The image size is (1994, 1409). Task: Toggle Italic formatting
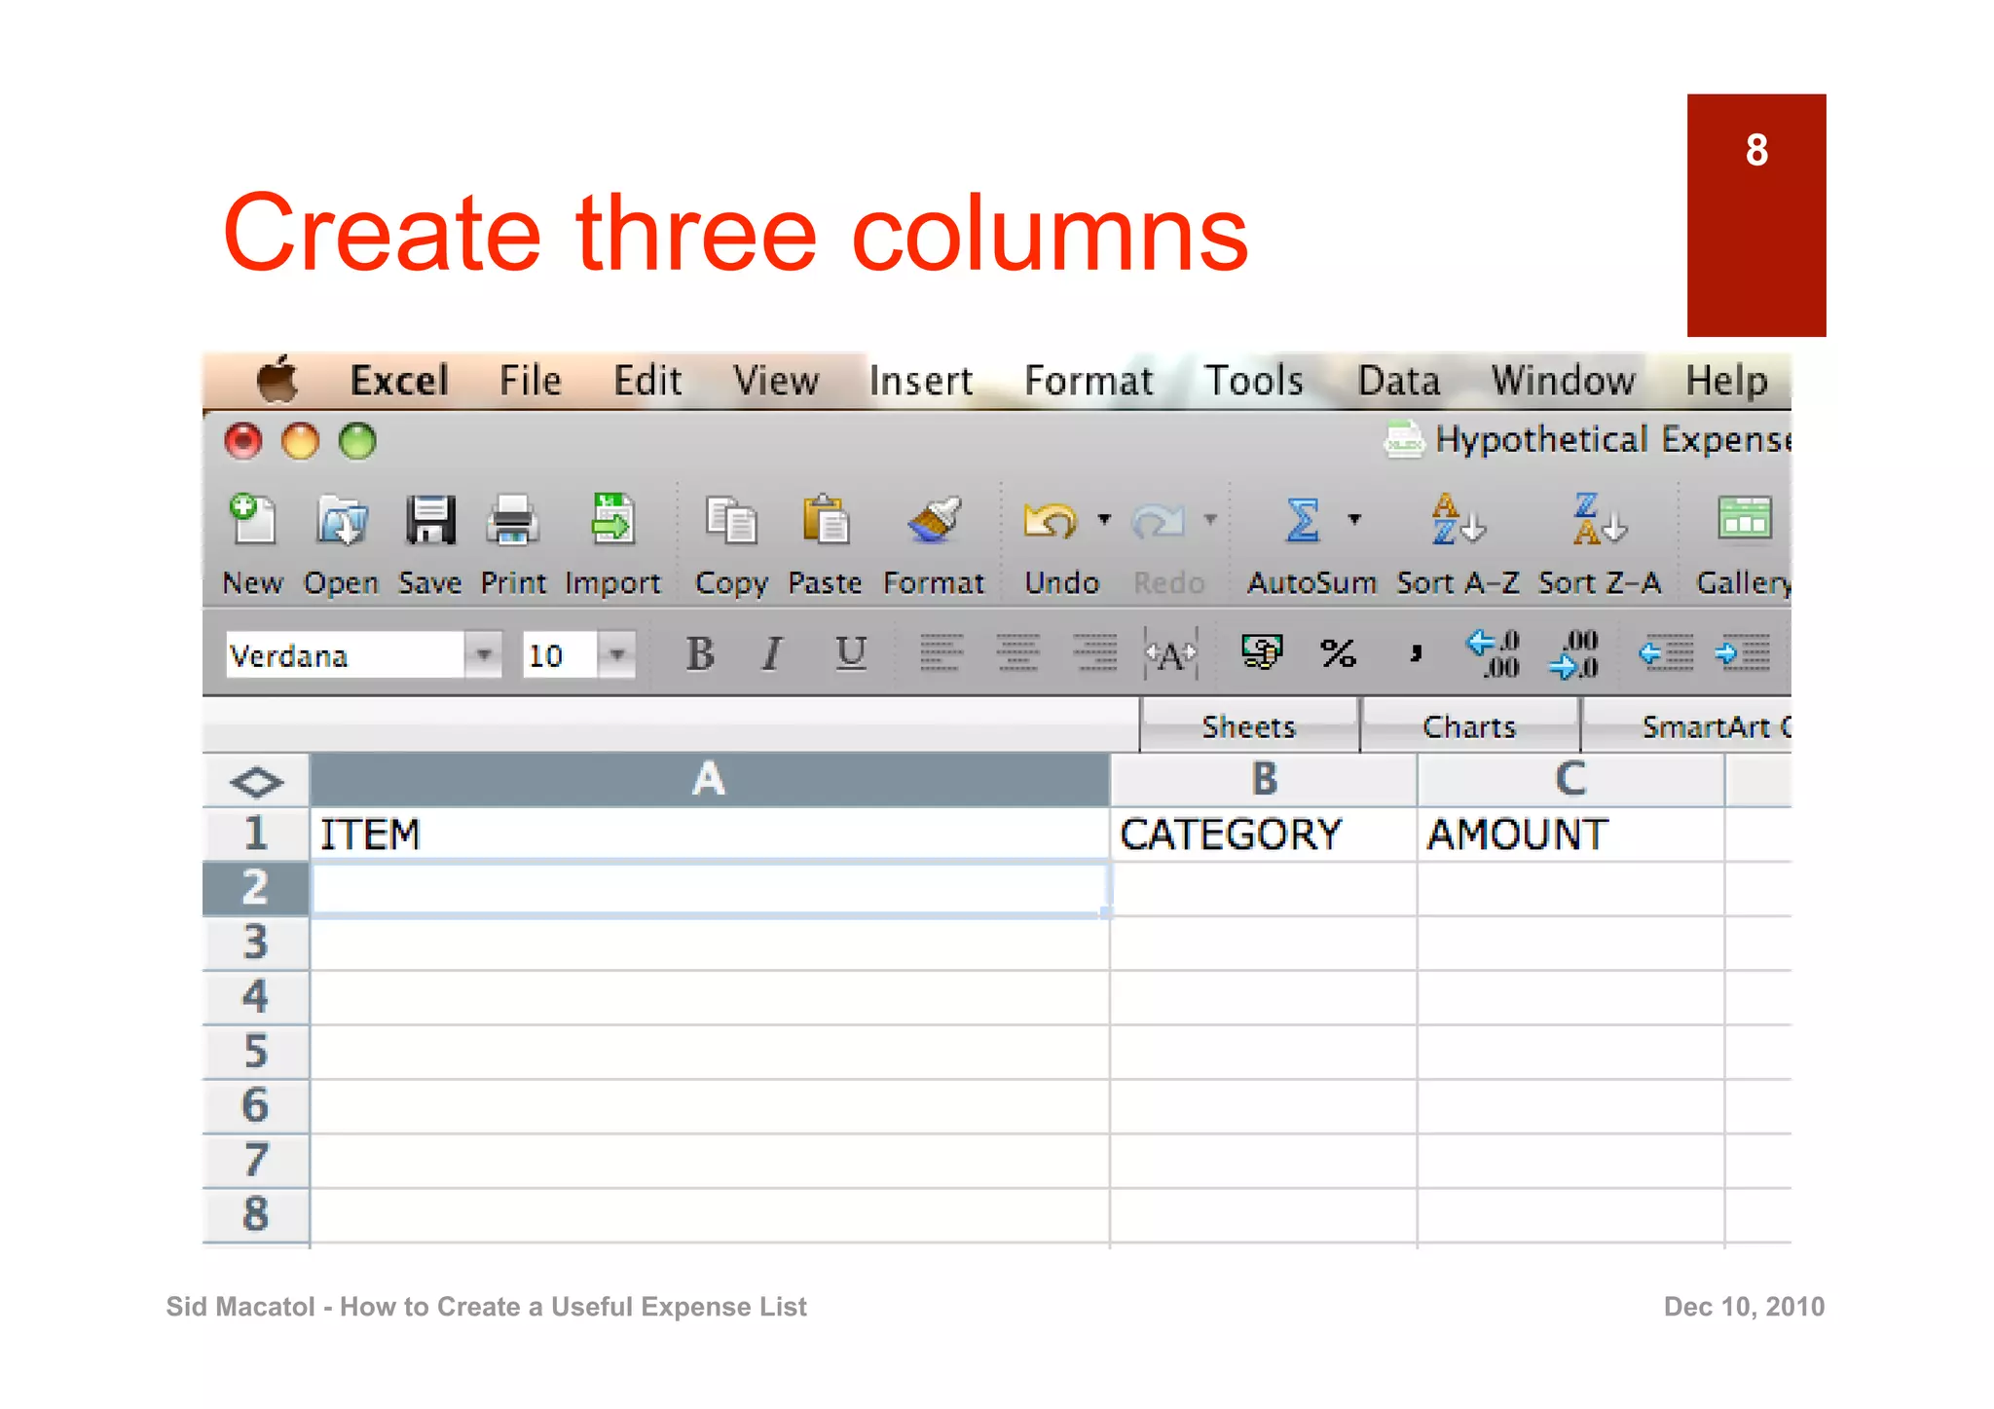click(772, 653)
